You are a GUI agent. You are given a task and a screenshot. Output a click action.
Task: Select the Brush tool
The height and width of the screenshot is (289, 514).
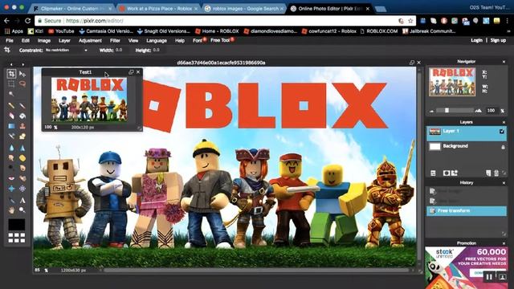pos(22,105)
